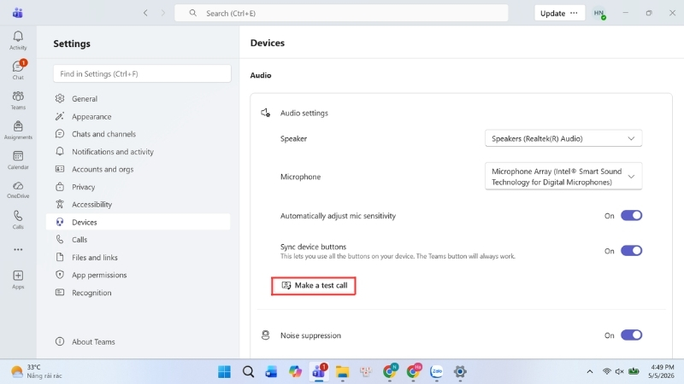Show more apps via ellipsis in rail
The height and width of the screenshot is (384, 684).
point(18,249)
